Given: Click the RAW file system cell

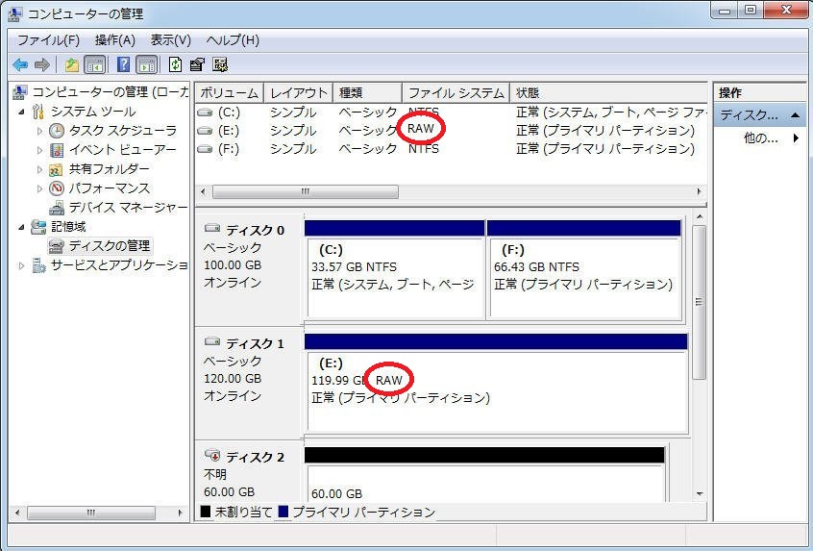Looking at the screenshot, I should coord(421,129).
